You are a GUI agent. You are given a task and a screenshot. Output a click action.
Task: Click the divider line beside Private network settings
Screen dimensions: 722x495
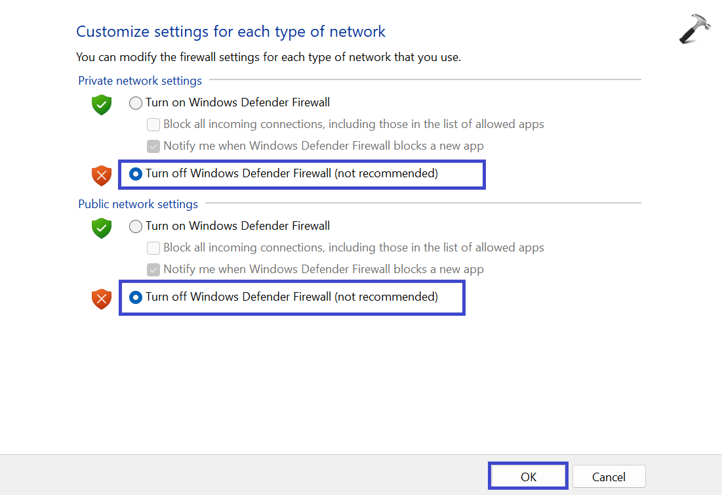coord(424,79)
